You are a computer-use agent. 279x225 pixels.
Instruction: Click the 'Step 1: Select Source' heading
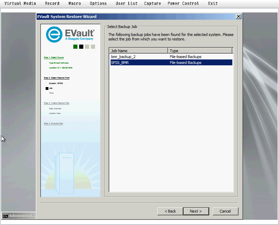[54, 57]
